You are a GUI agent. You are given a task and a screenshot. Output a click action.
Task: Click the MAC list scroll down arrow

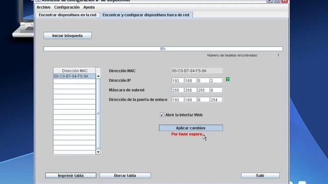pos(98,152)
